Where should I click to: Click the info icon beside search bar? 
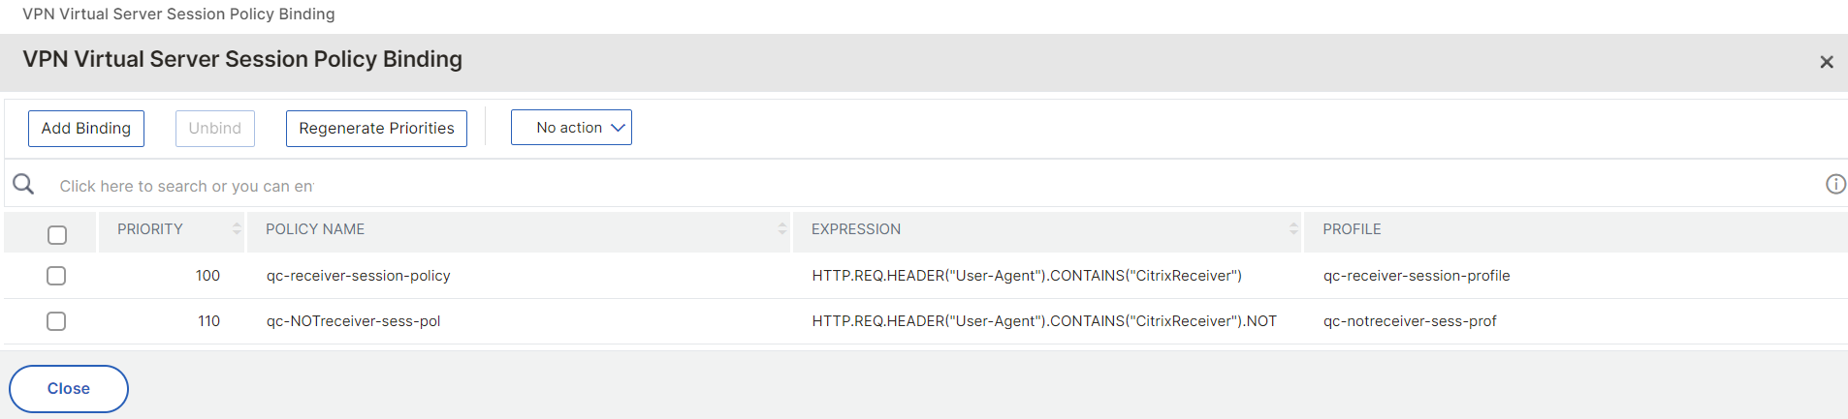pyautogui.click(x=1835, y=184)
